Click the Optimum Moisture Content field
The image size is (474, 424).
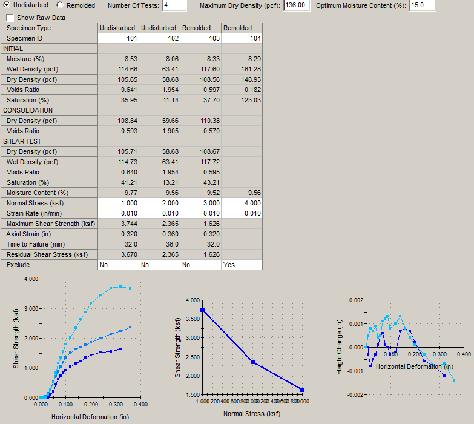click(x=425, y=5)
